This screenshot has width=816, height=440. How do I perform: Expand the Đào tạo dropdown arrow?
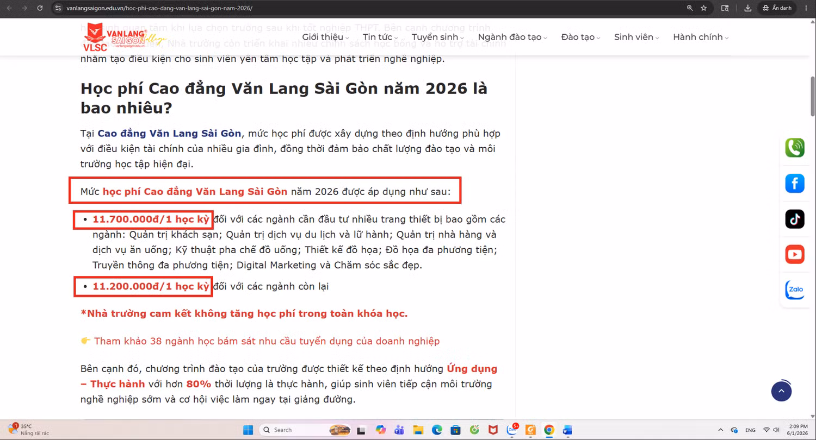pos(598,38)
